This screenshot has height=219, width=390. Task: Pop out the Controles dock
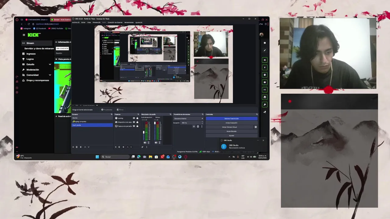(257, 114)
